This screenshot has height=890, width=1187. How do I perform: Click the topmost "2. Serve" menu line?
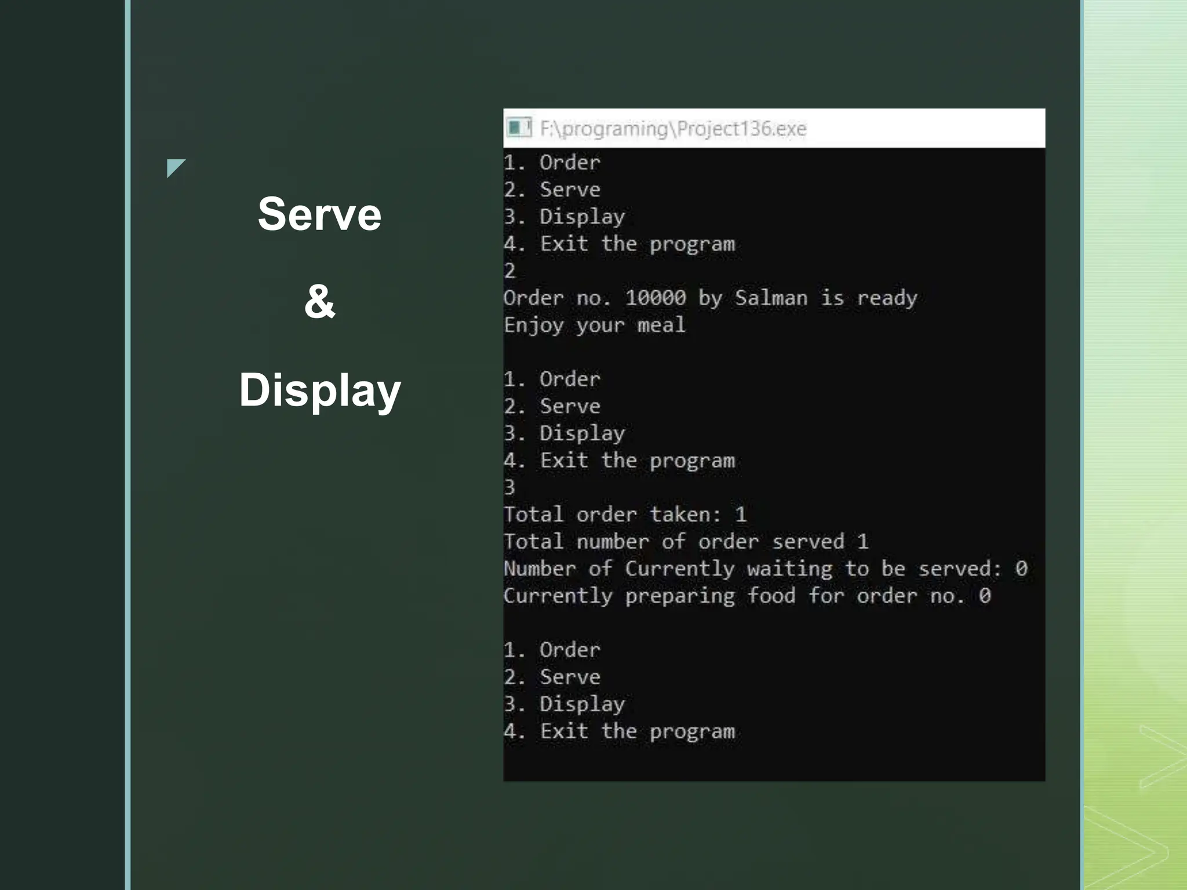(552, 190)
